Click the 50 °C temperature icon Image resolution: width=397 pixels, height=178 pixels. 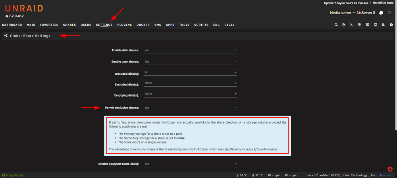(238, 175)
